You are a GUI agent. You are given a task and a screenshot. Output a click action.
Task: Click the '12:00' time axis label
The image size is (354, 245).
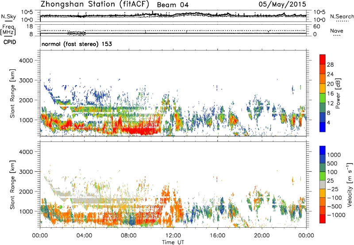173,235
